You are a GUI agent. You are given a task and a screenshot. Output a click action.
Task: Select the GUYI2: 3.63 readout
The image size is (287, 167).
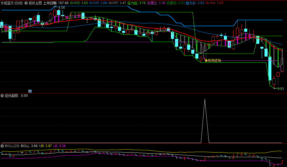79,3
